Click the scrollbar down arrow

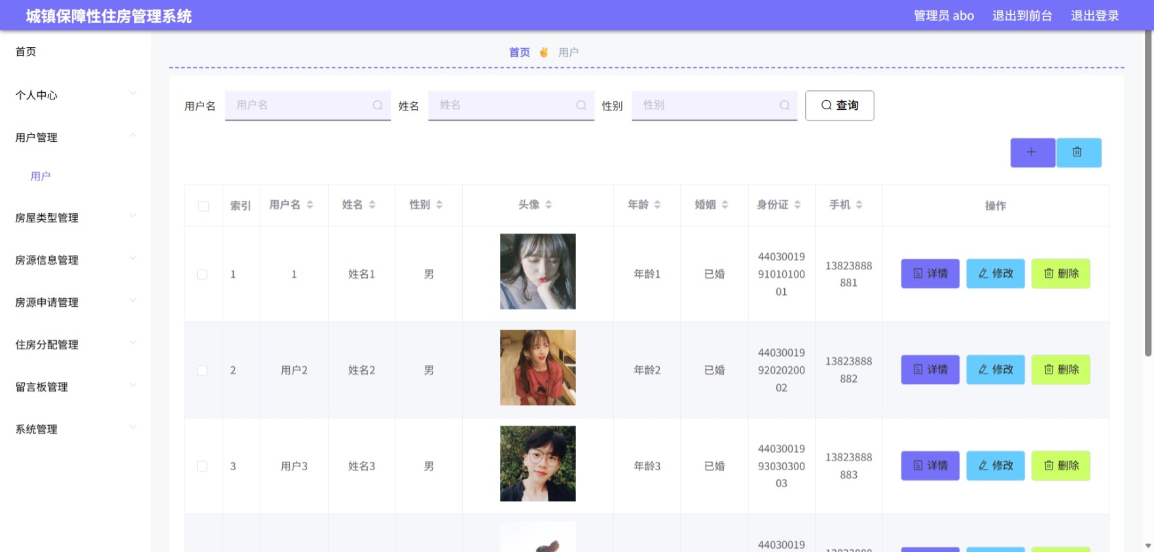(x=1148, y=545)
